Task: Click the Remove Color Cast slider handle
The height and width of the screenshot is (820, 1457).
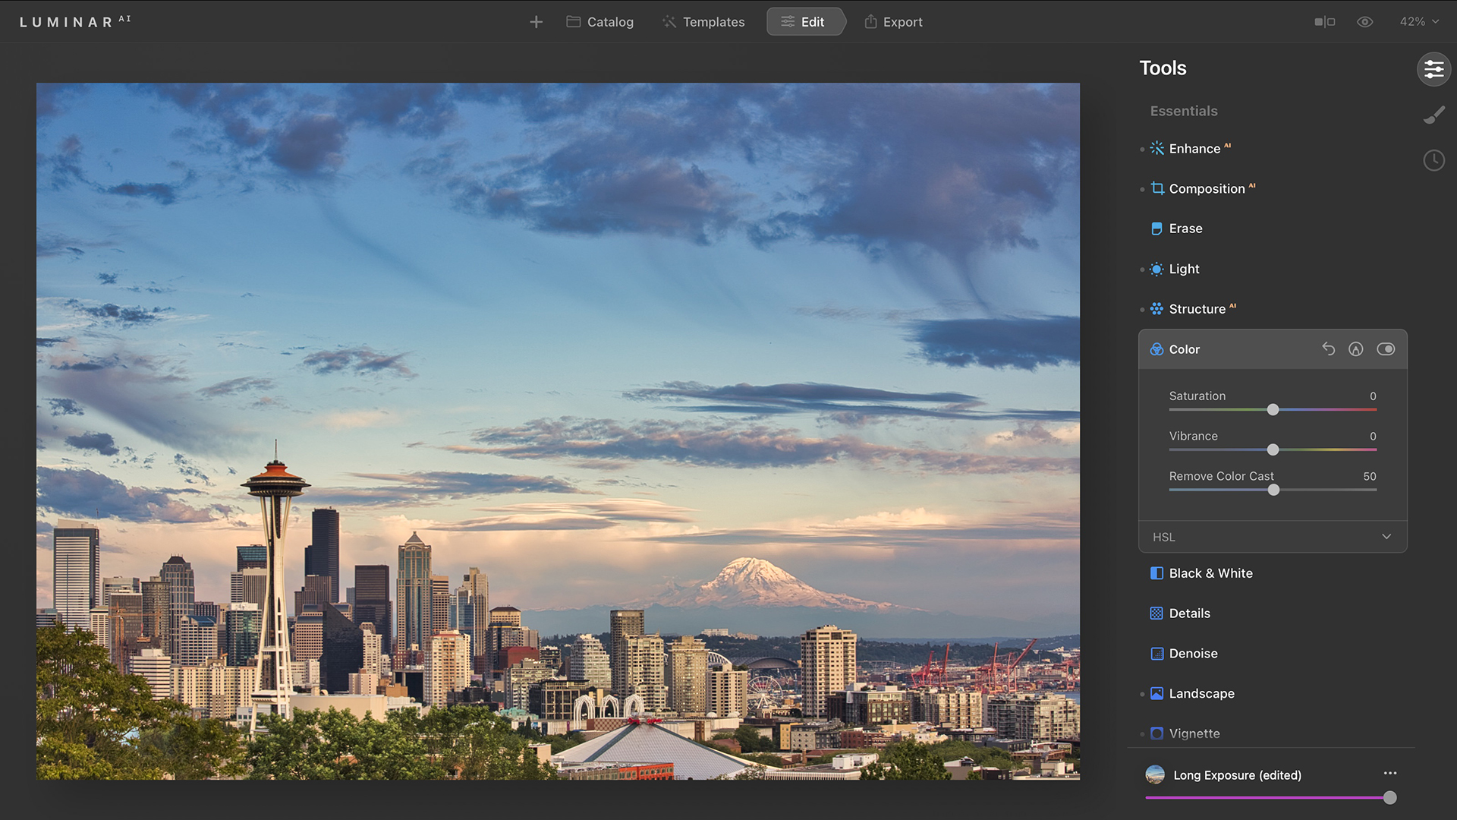Action: pyautogui.click(x=1273, y=490)
